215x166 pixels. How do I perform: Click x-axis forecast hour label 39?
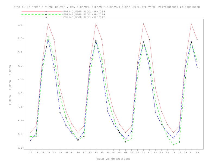[108, 152]
